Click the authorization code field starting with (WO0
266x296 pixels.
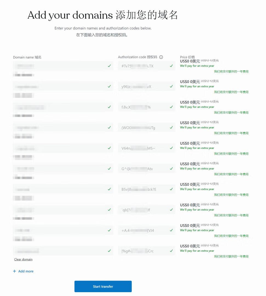pyautogui.click(x=142, y=128)
